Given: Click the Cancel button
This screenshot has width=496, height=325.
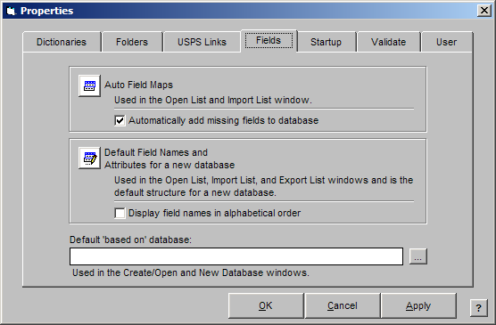Looking at the screenshot, I should (x=343, y=305).
